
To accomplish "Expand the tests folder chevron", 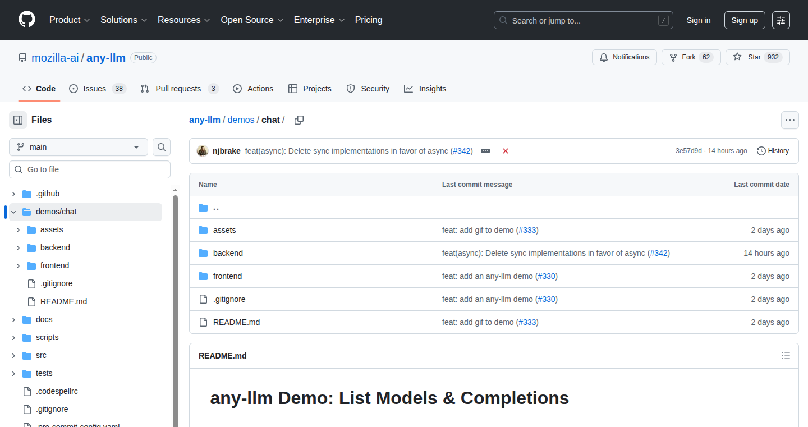I will [13, 373].
